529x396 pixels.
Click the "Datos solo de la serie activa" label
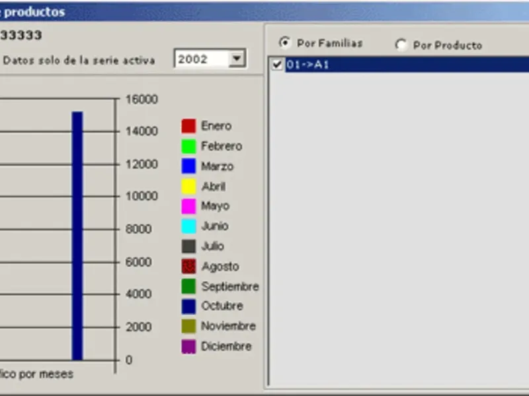(79, 61)
